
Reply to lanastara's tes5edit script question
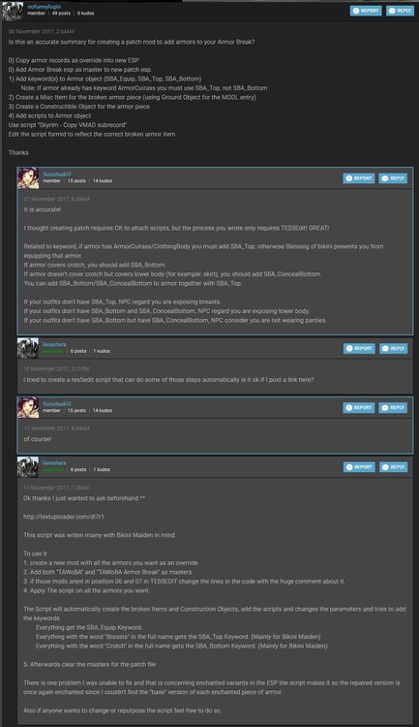coord(394,349)
